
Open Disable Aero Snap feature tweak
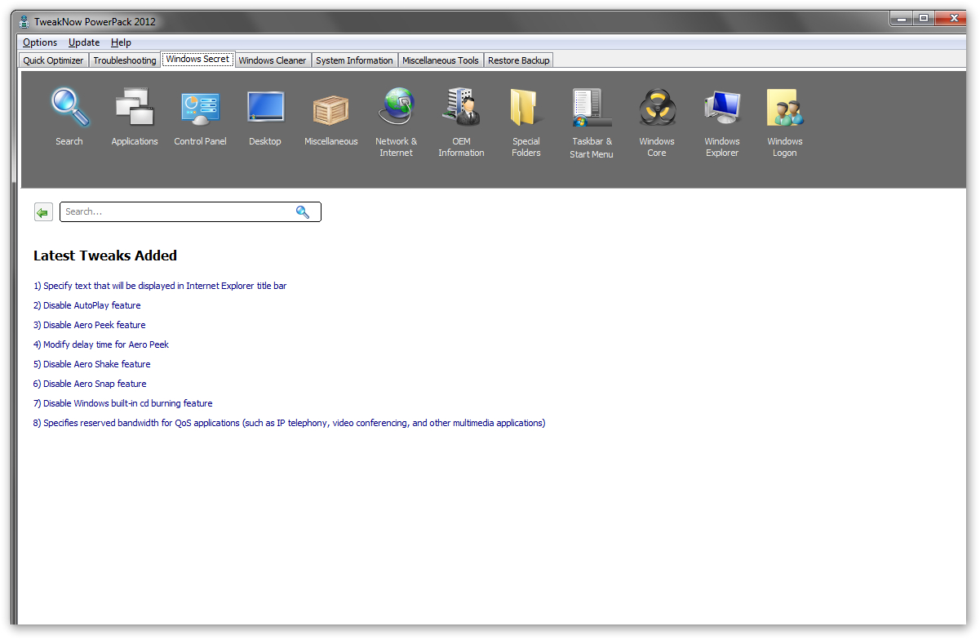tap(90, 384)
